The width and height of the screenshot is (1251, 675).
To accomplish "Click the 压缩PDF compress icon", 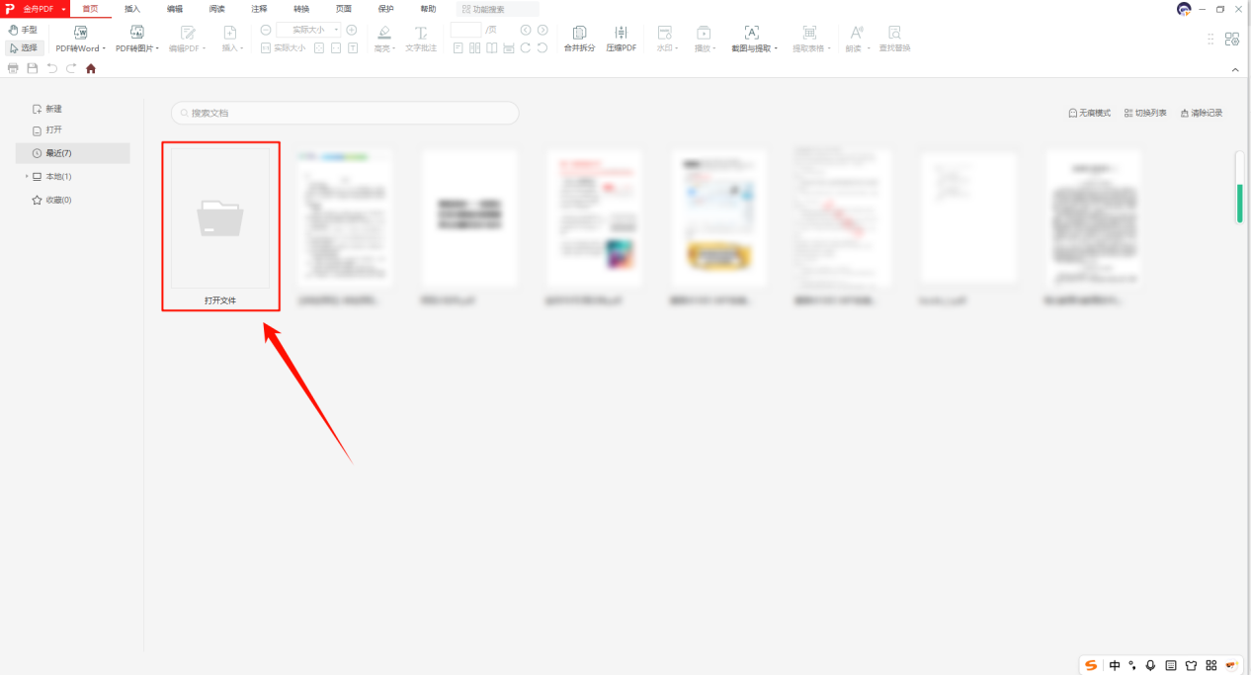I will click(621, 38).
